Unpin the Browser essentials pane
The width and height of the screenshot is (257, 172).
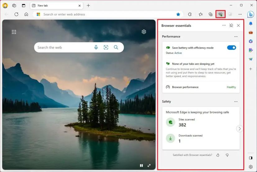pyautogui.click(x=231, y=25)
